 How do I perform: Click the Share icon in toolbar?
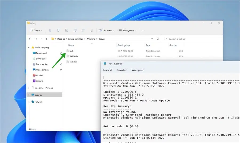(x=83, y=30)
